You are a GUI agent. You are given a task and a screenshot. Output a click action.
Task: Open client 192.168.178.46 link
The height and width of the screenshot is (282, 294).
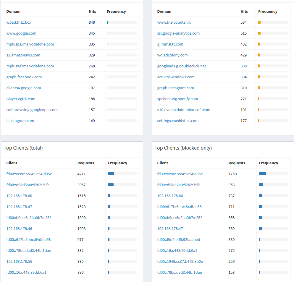pos(19,228)
